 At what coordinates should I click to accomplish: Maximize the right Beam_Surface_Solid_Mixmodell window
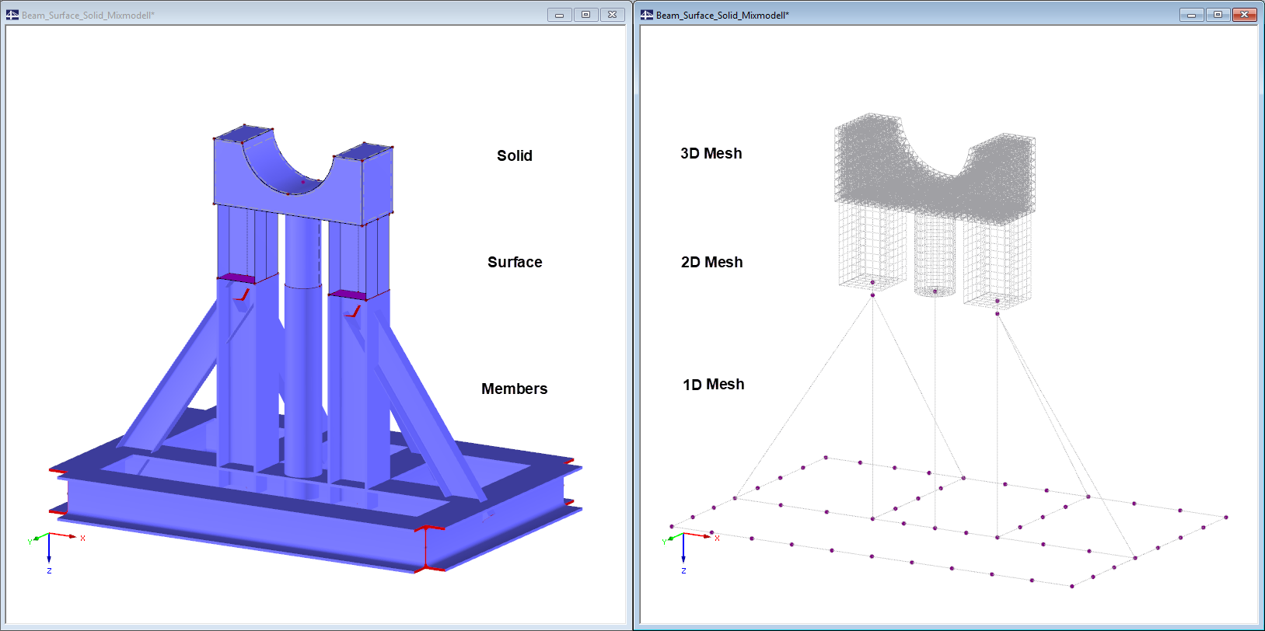pos(1218,15)
